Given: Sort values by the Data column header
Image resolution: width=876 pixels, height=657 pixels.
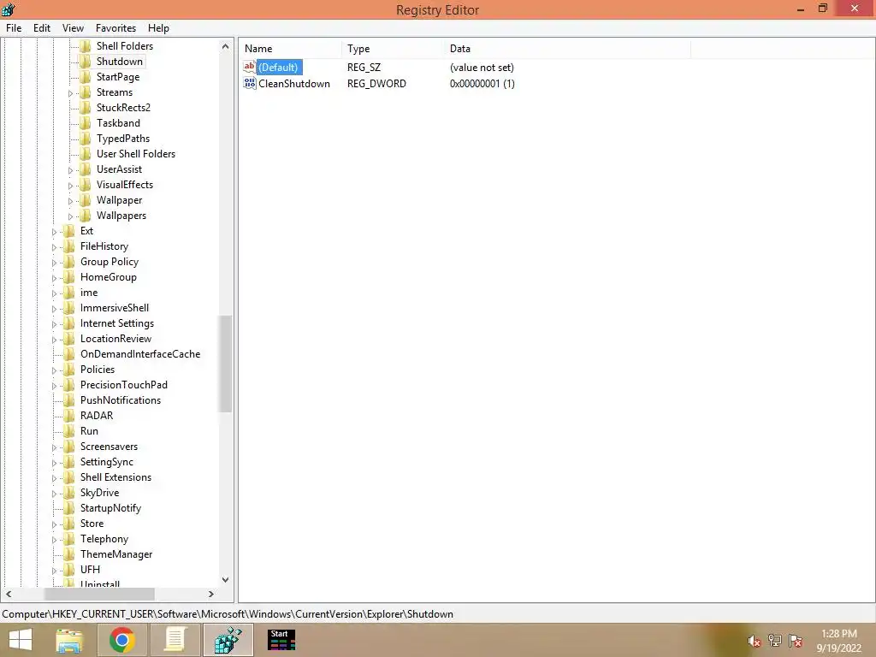Looking at the screenshot, I should [567, 49].
